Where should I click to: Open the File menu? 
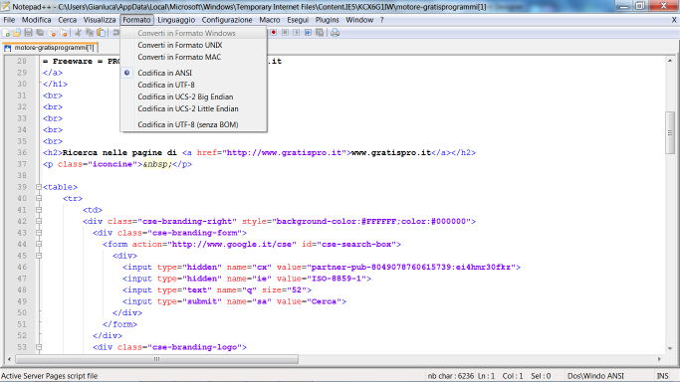(x=9, y=20)
